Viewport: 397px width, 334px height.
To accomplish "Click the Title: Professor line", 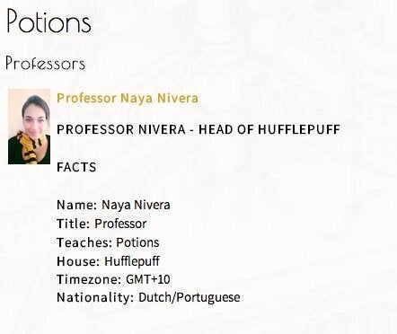I will point(101,224).
